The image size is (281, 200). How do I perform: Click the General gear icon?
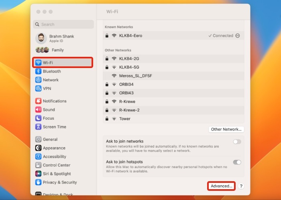coord(38,139)
